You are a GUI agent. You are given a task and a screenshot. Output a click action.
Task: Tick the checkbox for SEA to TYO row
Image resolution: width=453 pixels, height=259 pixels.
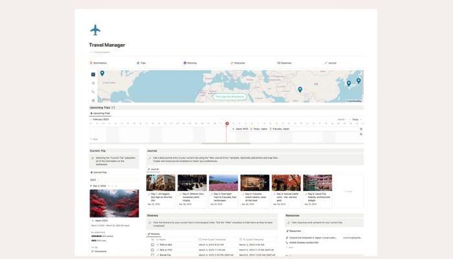[x=152, y=250]
